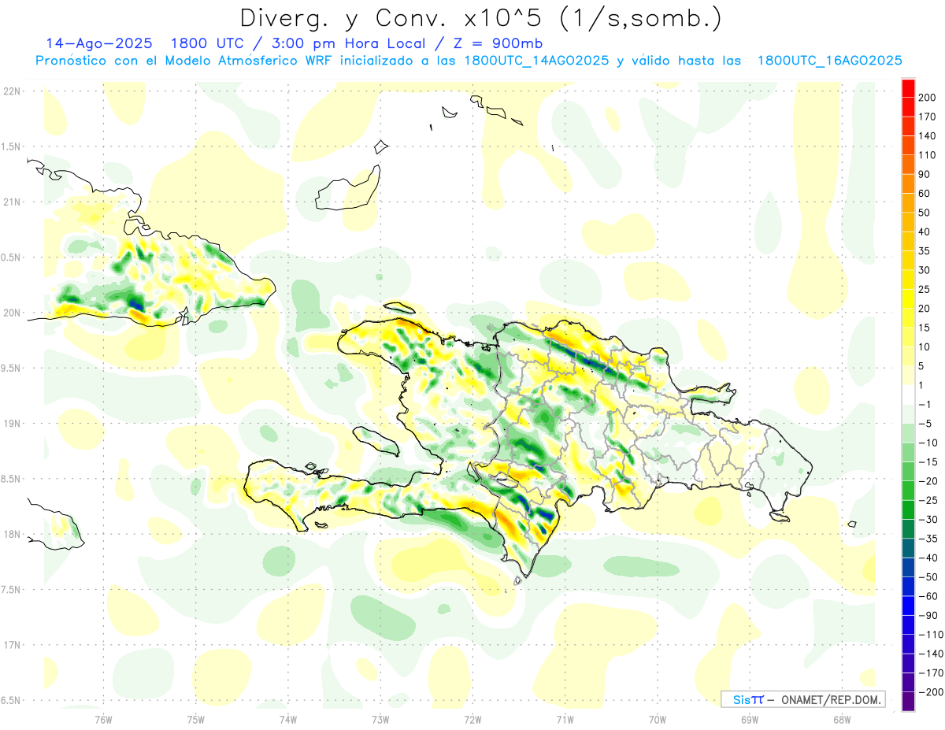945x730 pixels.
Task: Click the green segment between -20 and -25
Action: (908, 491)
